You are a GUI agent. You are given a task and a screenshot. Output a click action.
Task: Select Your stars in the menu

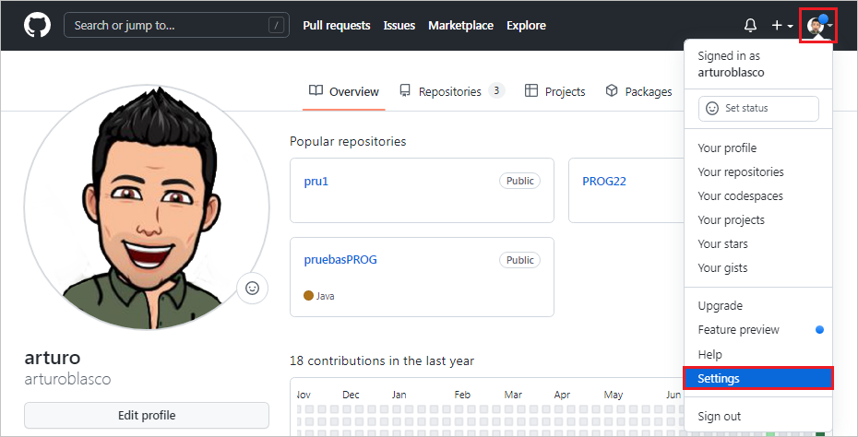pos(758,244)
